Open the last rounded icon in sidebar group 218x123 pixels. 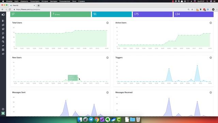click(x=3, y=54)
